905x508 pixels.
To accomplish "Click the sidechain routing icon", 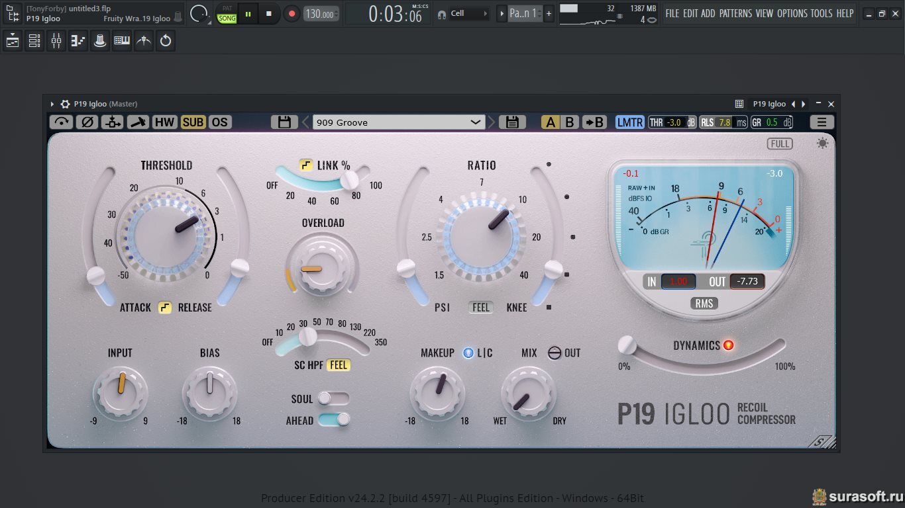I will (x=112, y=122).
